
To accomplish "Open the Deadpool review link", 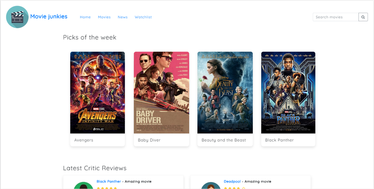I will 232,181.
